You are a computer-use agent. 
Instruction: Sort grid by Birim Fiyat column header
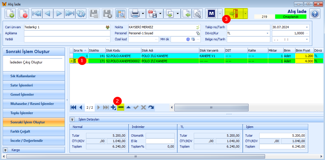point(304,50)
